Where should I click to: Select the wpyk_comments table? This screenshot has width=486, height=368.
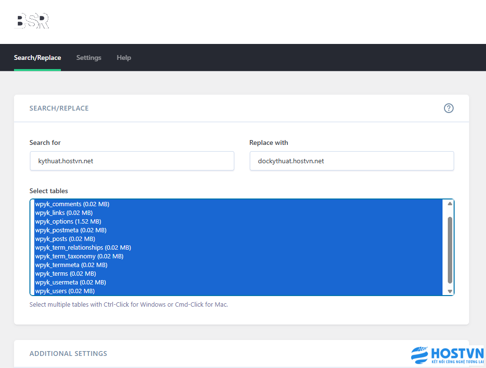[x=72, y=204]
